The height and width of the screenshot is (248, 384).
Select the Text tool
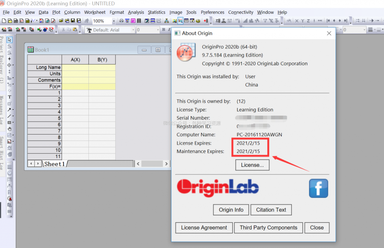point(10,97)
